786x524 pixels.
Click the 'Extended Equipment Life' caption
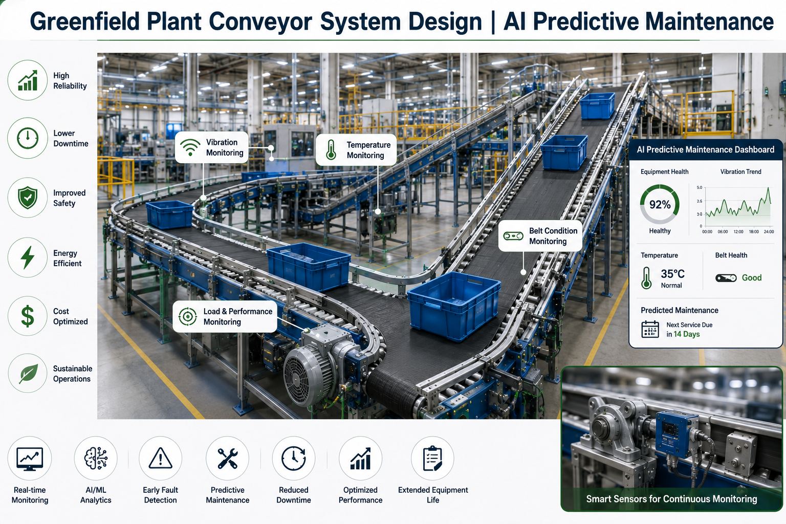(433, 495)
